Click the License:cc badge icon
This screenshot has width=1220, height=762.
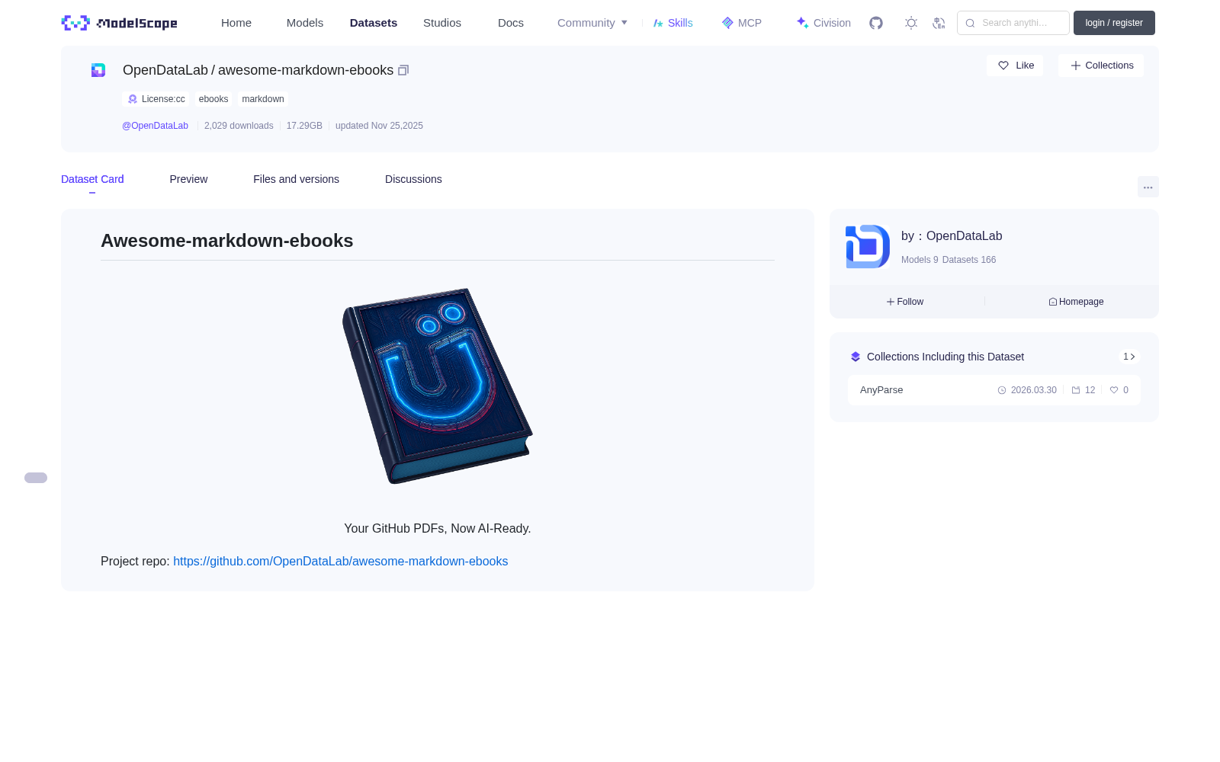click(x=133, y=99)
